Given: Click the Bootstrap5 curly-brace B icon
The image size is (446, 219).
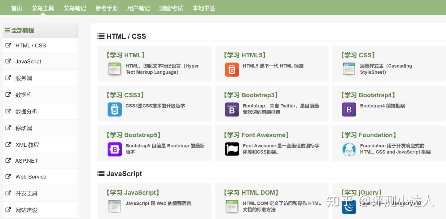Looking at the screenshot, I should 115,149.
